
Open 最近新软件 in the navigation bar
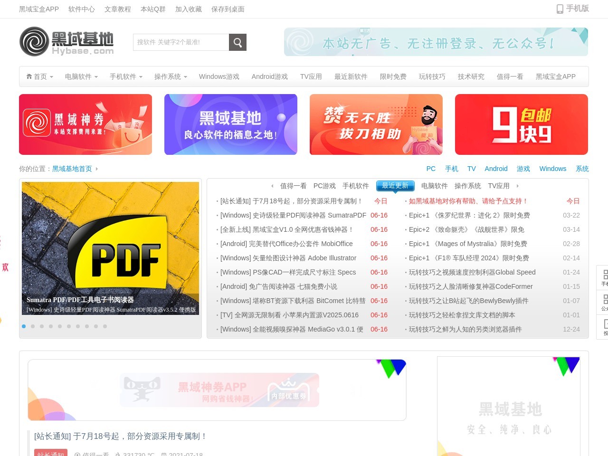(351, 76)
